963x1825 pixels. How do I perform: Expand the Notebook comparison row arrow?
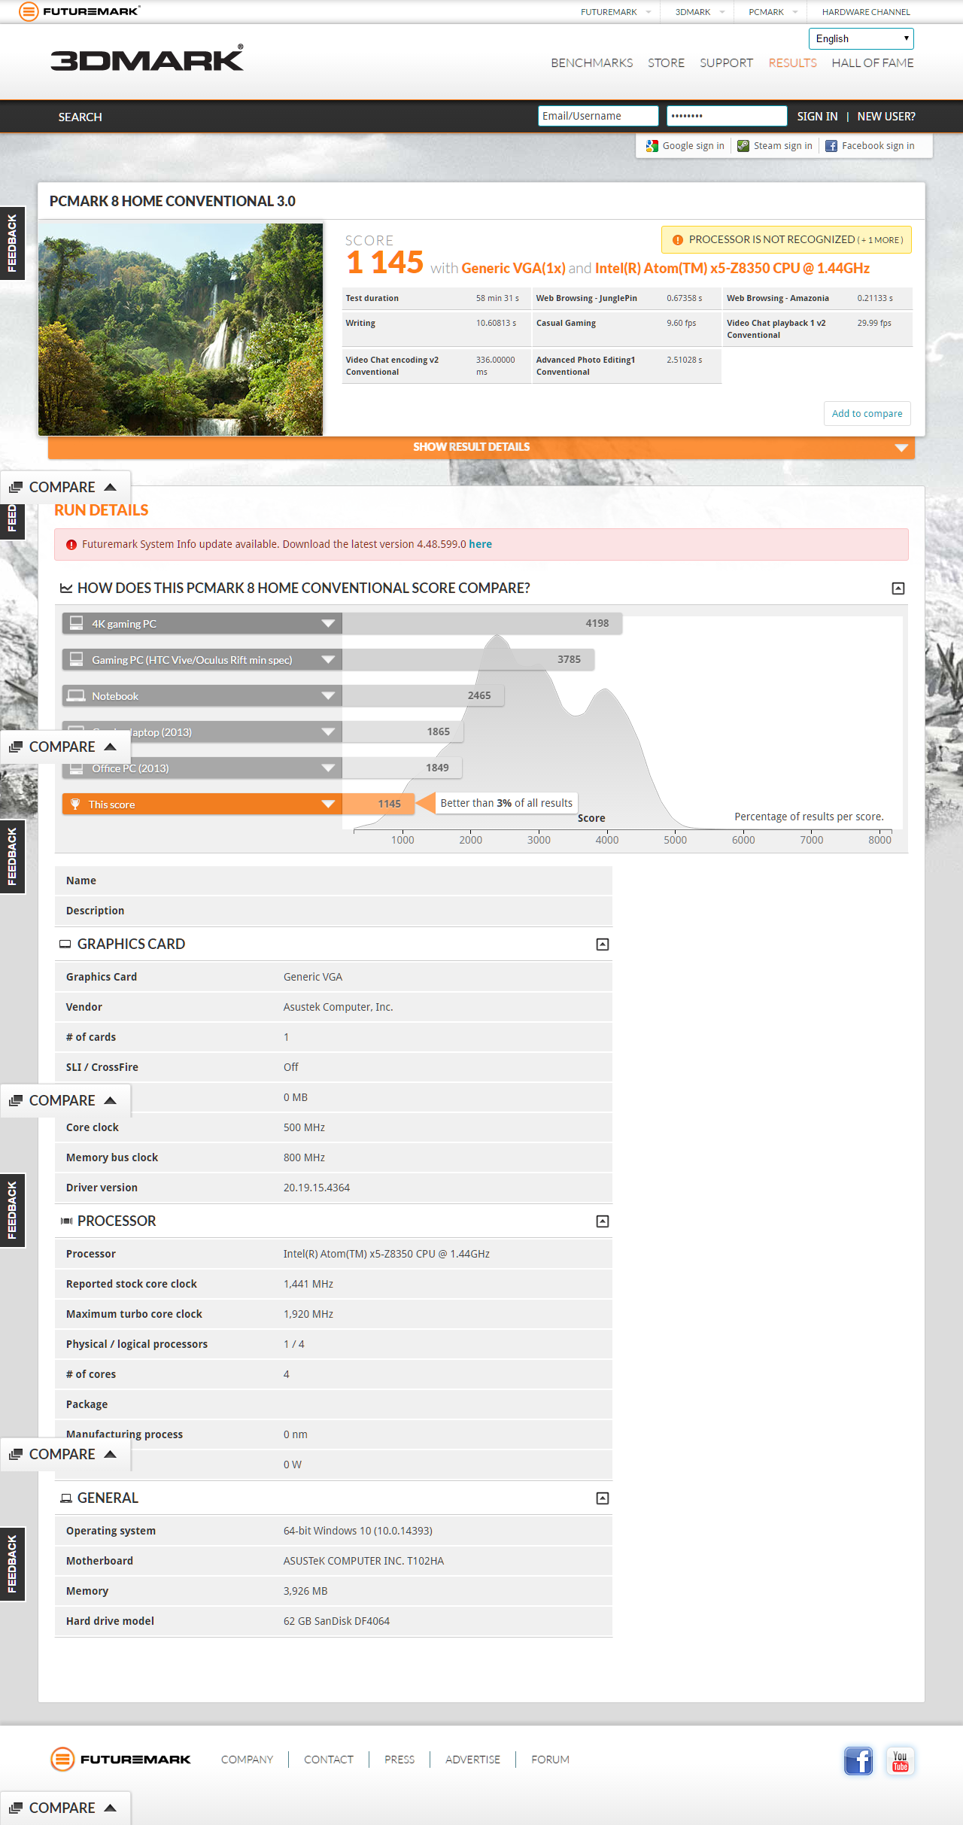(x=328, y=695)
